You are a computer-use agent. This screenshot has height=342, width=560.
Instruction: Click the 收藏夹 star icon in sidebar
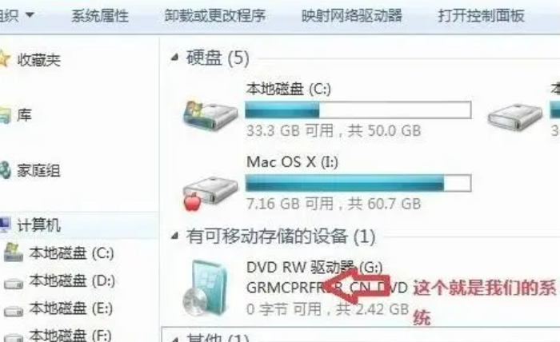point(4,59)
